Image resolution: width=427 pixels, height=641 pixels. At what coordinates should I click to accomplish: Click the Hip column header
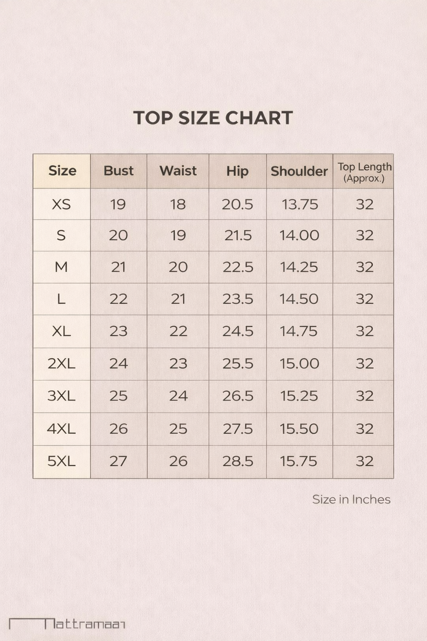237,171
